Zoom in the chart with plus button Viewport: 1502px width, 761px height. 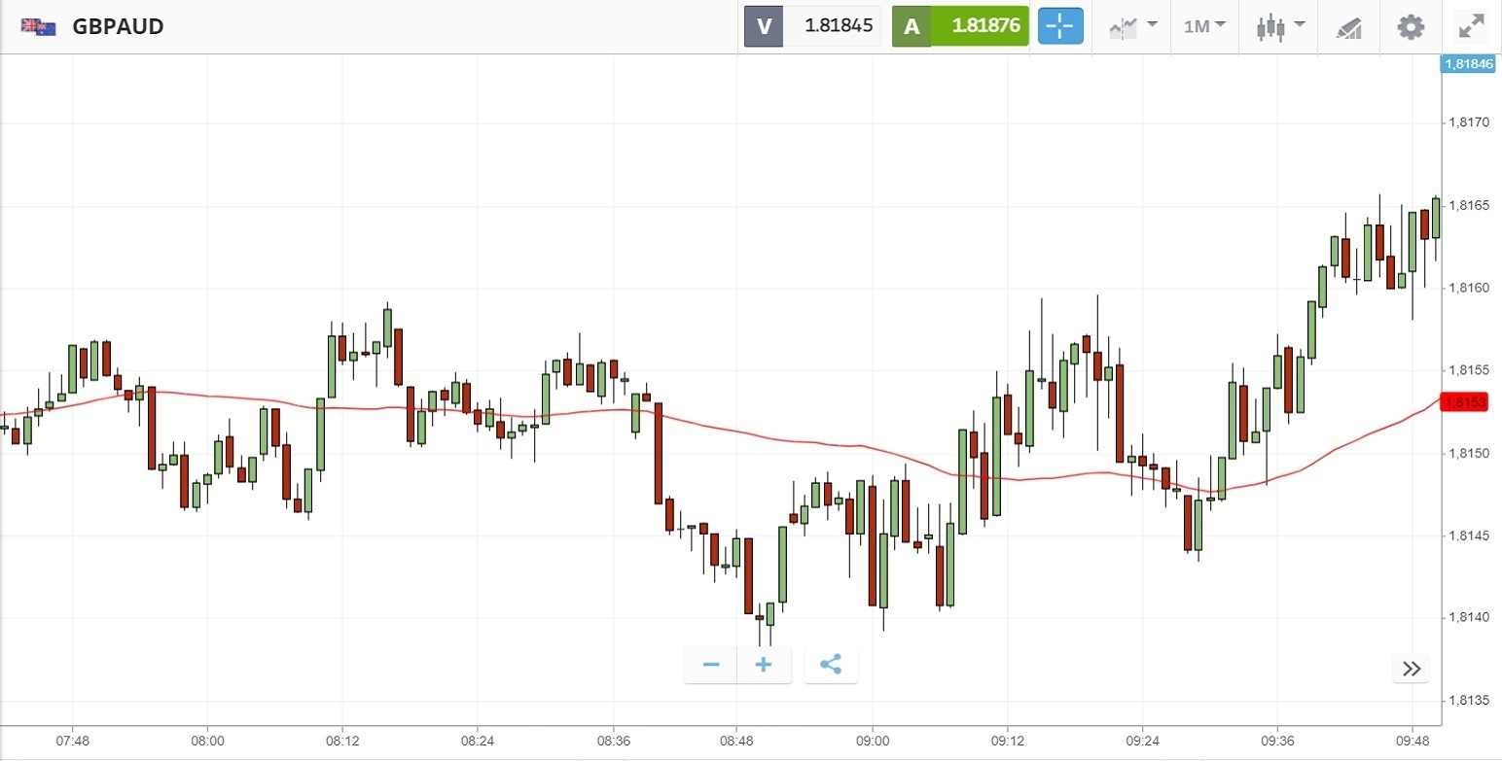tap(764, 665)
